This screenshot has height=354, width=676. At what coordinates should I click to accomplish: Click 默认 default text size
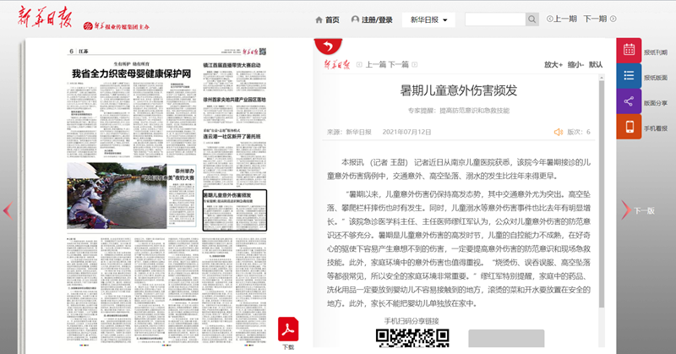coord(596,65)
